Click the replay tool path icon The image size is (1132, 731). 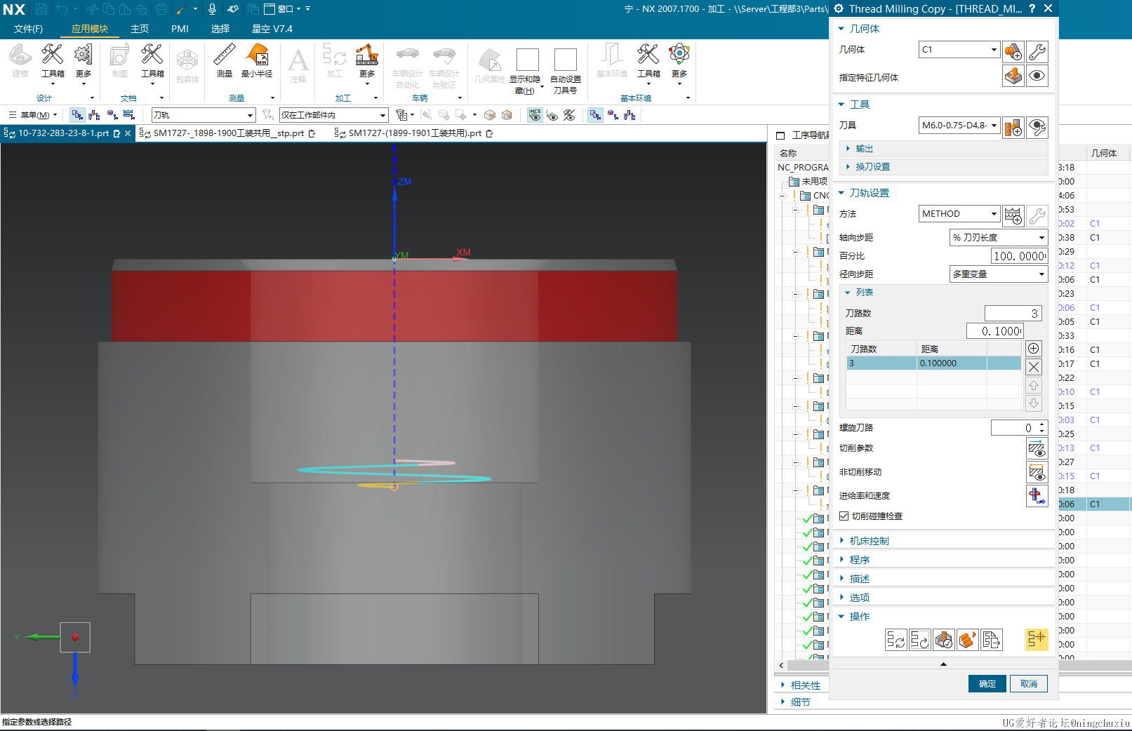[920, 640]
